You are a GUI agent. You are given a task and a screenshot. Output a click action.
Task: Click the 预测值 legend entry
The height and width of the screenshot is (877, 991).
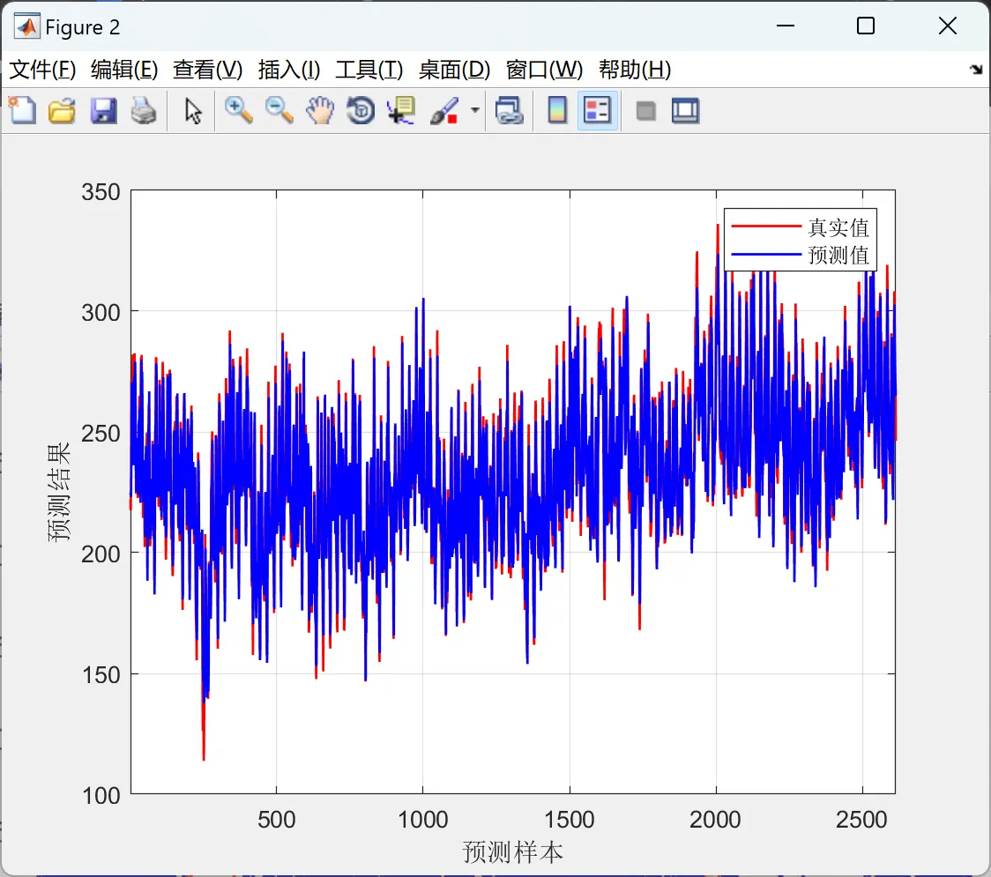[x=838, y=255]
